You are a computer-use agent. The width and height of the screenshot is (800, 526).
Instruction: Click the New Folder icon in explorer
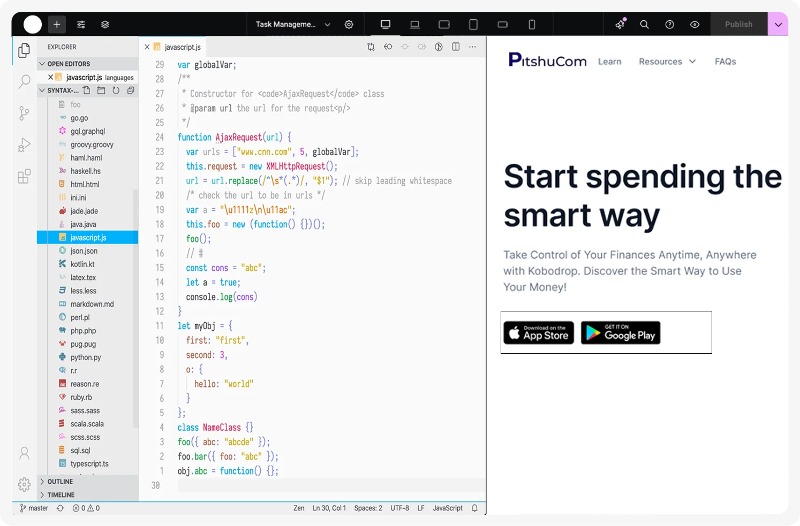[101, 90]
